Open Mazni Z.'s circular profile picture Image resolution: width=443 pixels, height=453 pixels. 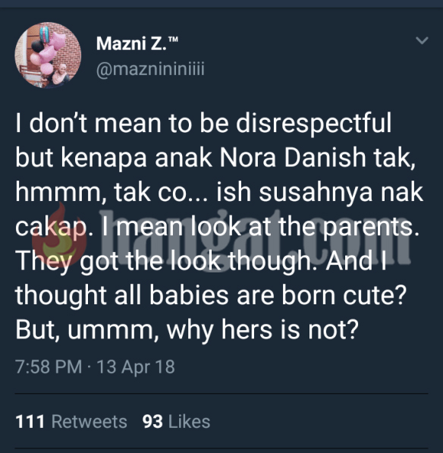(x=48, y=55)
